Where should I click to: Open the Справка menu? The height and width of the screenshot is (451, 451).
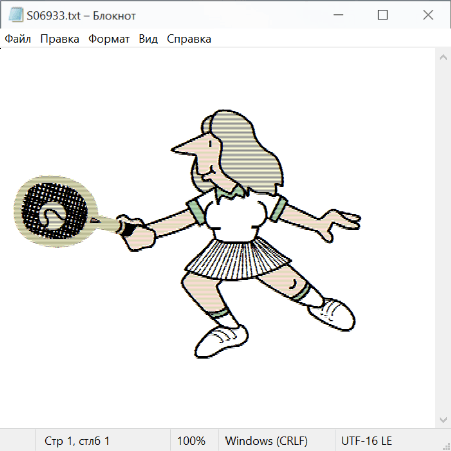click(189, 39)
